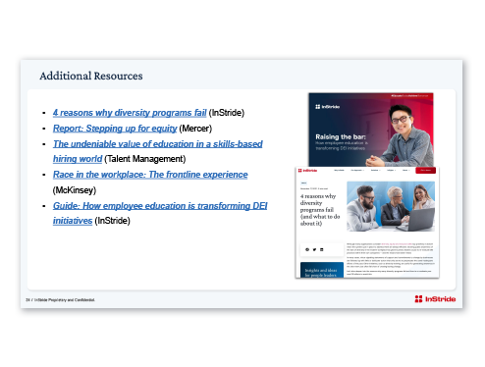Viewport: 485px width, 367px height.
Task: Click the red InStride logo in slide footer
Action: pyautogui.click(x=435, y=299)
